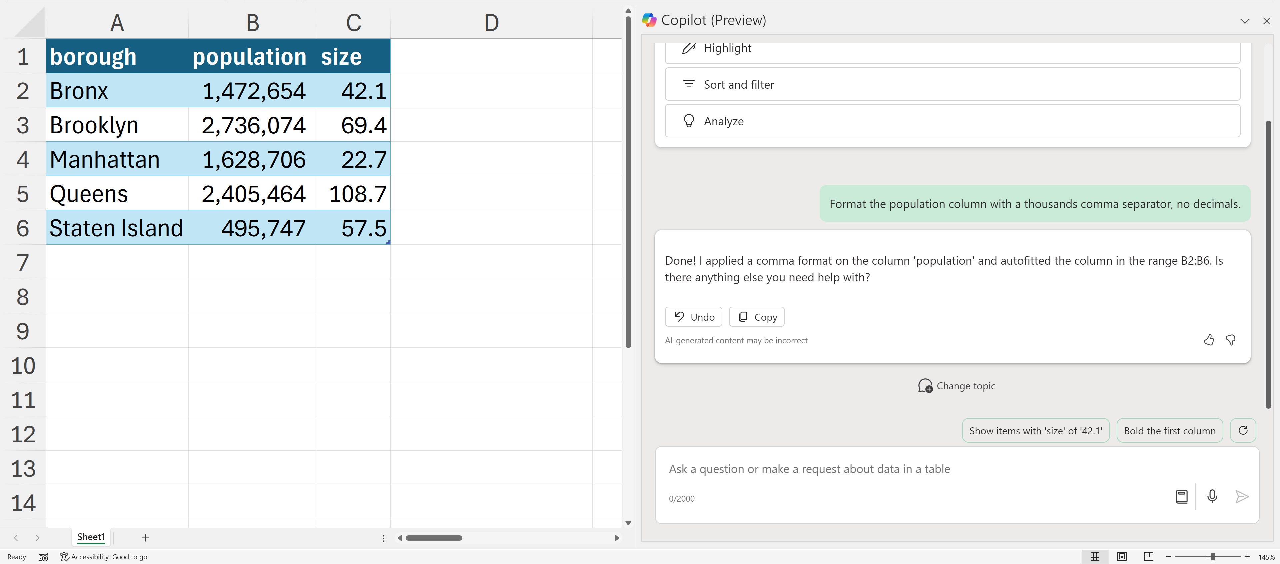This screenshot has height=564, width=1280.
Task: Select the Sheet1 tab
Action: click(91, 537)
